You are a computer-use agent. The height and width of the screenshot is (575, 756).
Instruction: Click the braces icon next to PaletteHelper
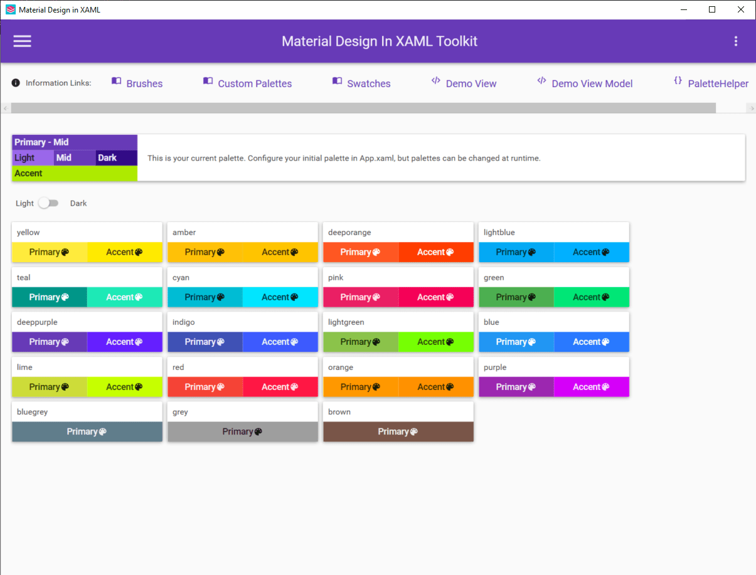pyautogui.click(x=678, y=80)
